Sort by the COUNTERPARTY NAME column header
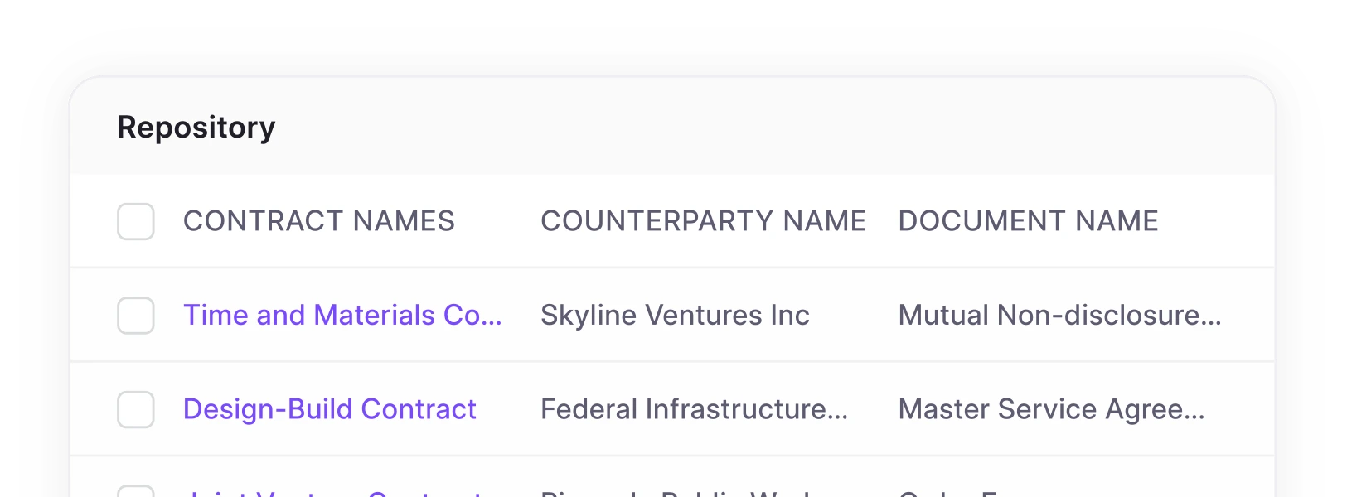This screenshot has height=497, width=1347. click(703, 221)
